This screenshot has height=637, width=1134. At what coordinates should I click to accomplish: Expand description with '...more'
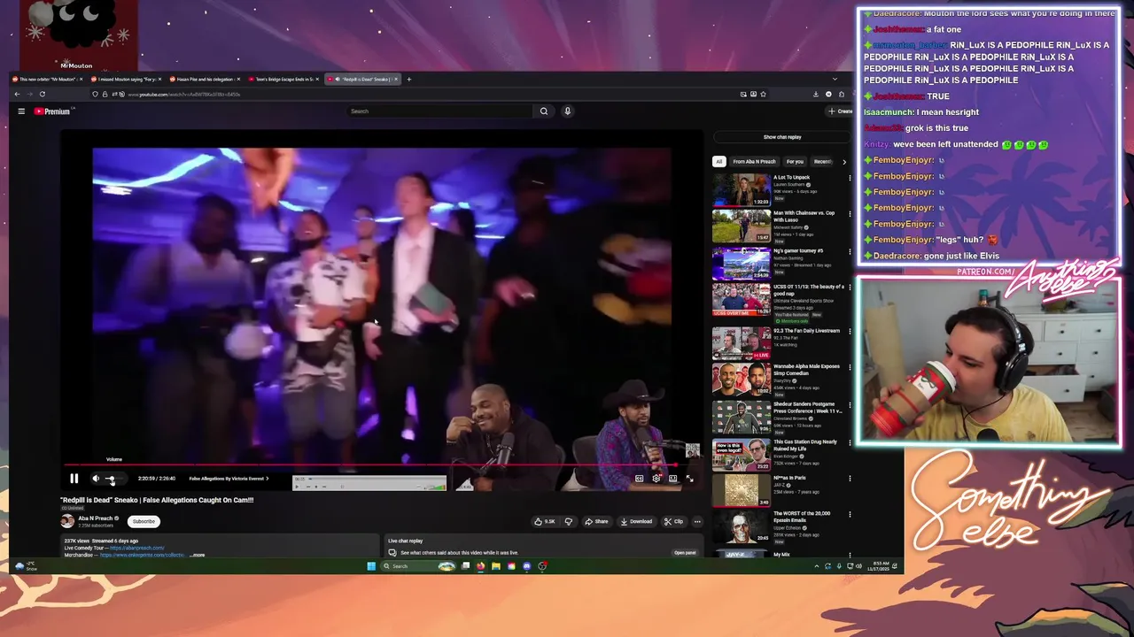point(198,555)
